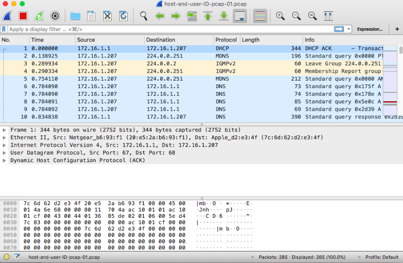The width and height of the screenshot is (403, 263).
Task: Open capture options gear icon
Action: (x=55, y=16)
